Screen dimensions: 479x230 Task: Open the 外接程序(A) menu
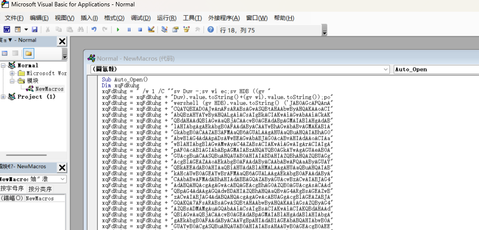[224, 18]
